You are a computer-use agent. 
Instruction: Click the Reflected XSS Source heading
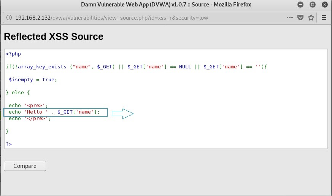(x=54, y=37)
